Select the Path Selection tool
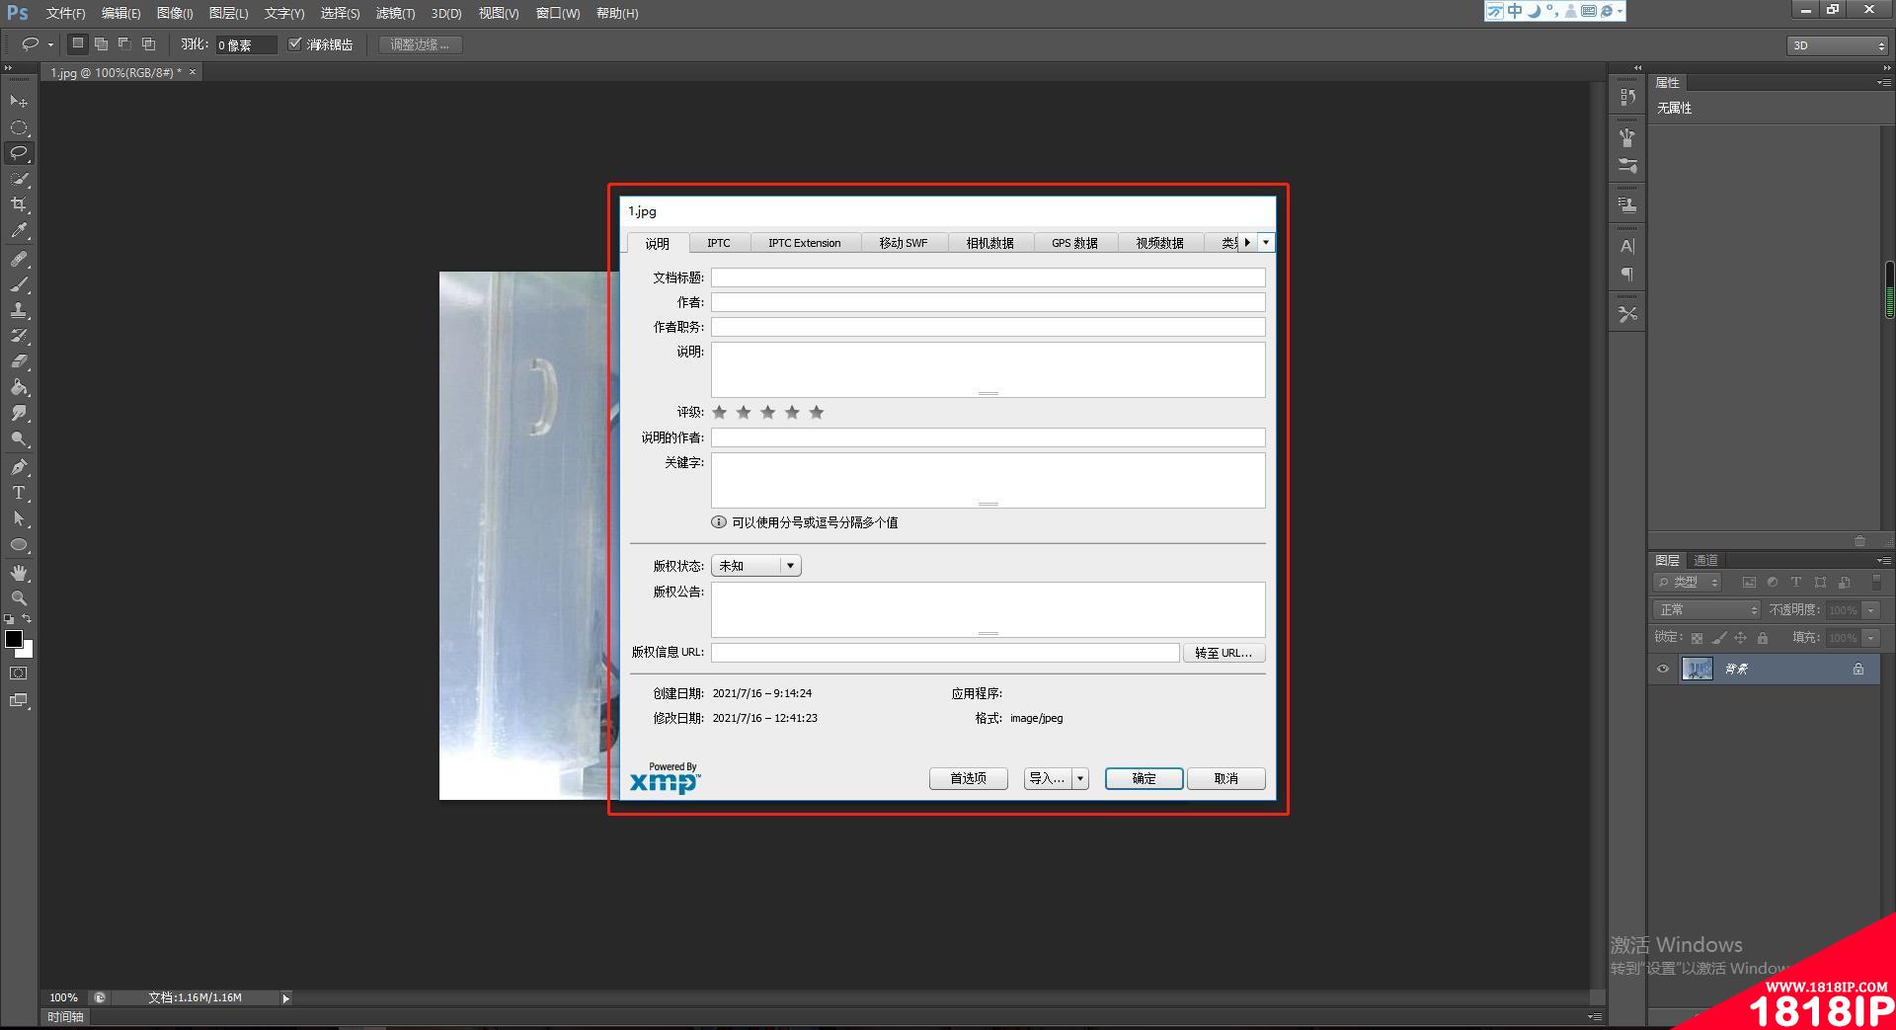This screenshot has height=1030, width=1896. point(19,518)
